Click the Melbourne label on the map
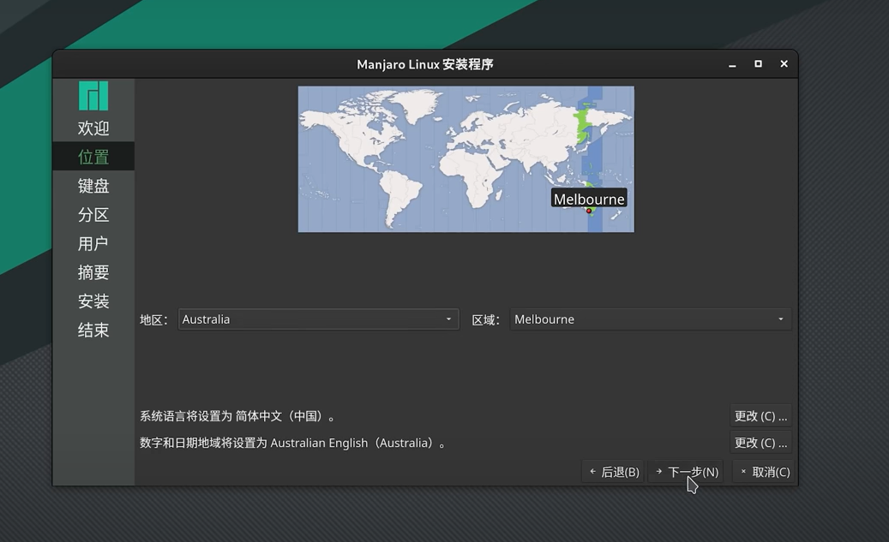The image size is (889, 542). click(589, 199)
